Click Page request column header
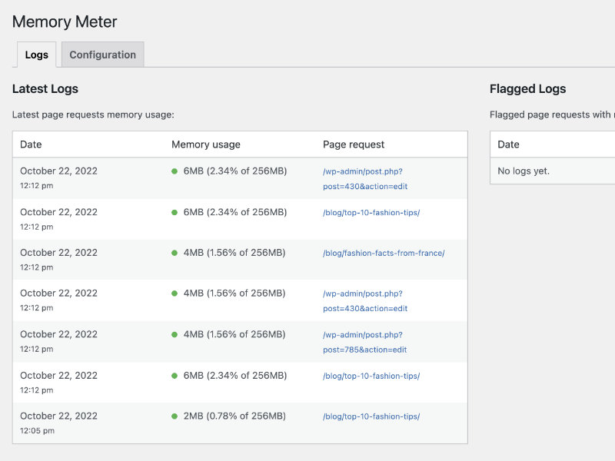This screenshot has height=461, width=615. click(x=354, y=144)
